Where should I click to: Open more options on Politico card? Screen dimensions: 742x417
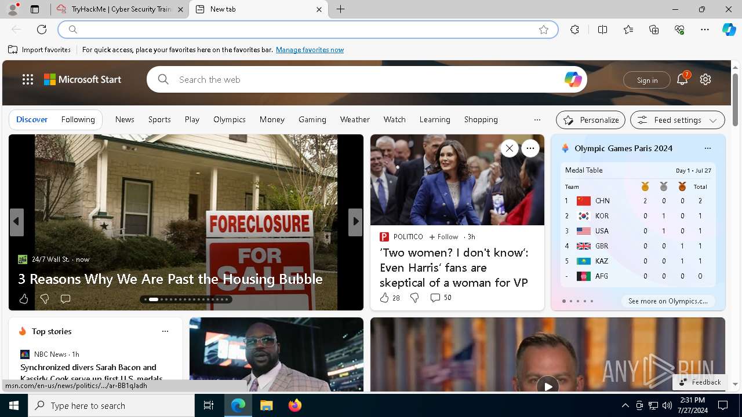[x=530, y=148]
